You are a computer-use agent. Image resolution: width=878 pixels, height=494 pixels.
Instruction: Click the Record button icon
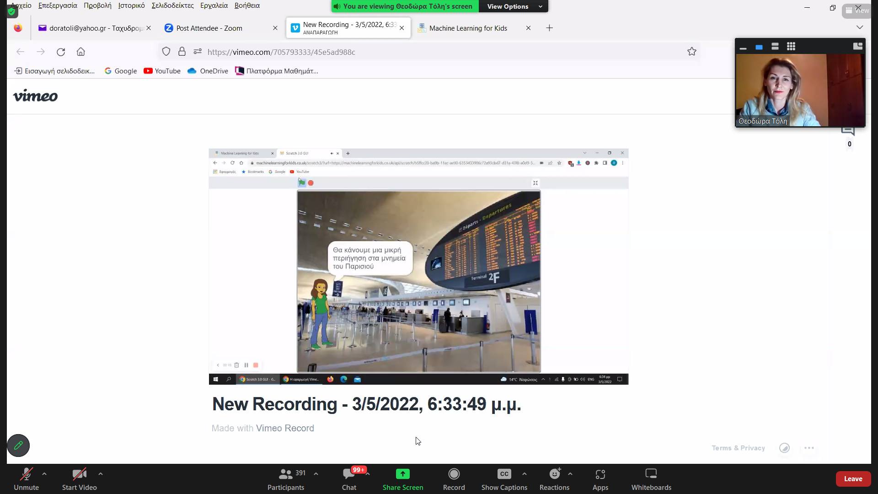tap(454, 474)
